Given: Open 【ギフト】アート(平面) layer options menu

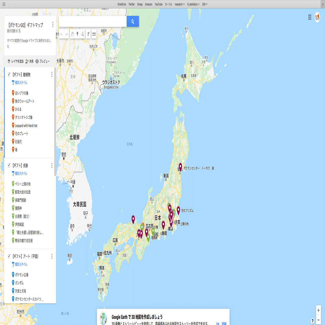Looking at the screenshot, I should point(52,256).
